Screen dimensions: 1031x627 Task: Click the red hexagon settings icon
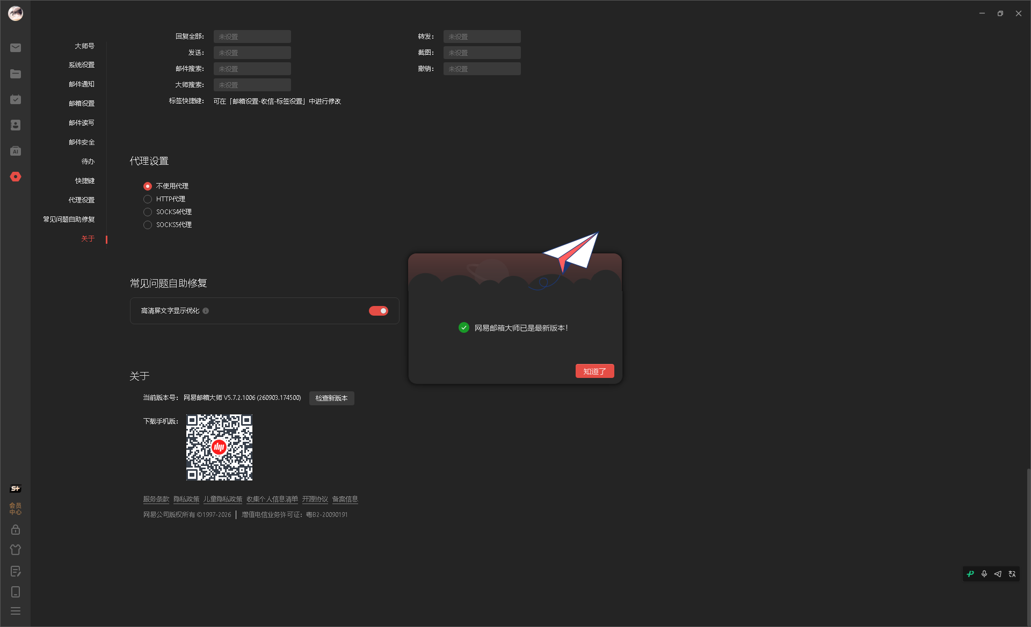click(16, 177)
